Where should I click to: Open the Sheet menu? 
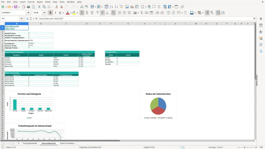click(x=48, y=2)
